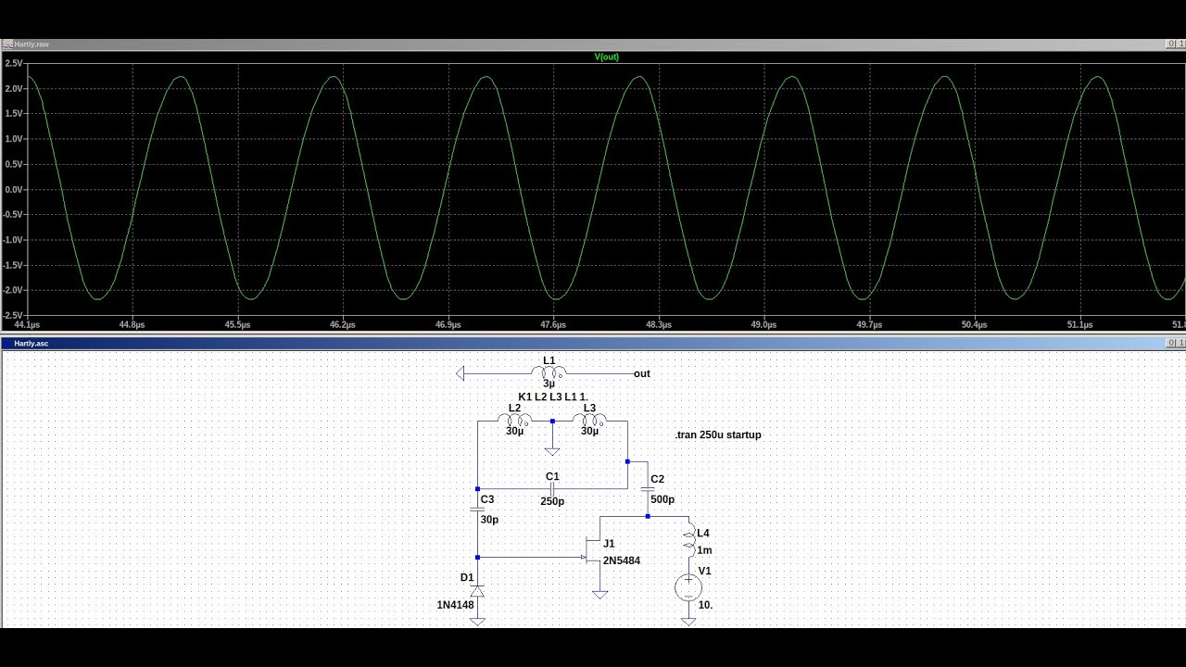Click the 'J1' reference label

tap(609, 544)
